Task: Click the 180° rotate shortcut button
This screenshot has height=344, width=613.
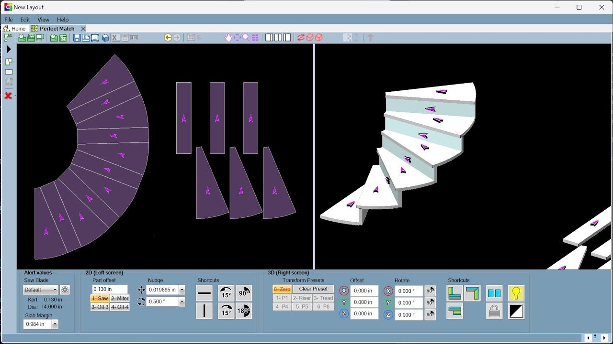Action: (244, 311)
